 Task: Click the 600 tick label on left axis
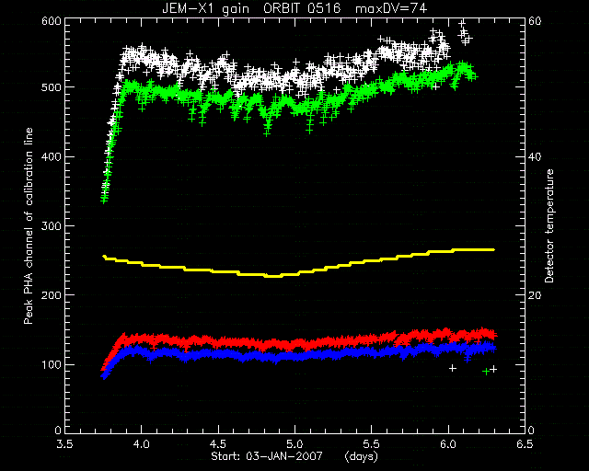(x=52, y=21)
